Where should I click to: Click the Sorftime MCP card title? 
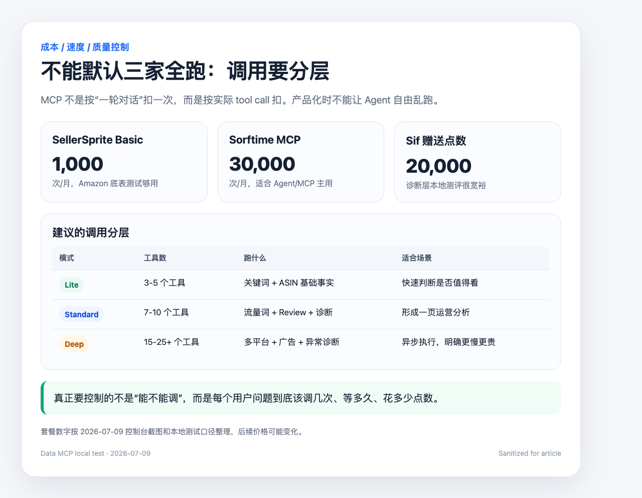click(x=265, y=140)
